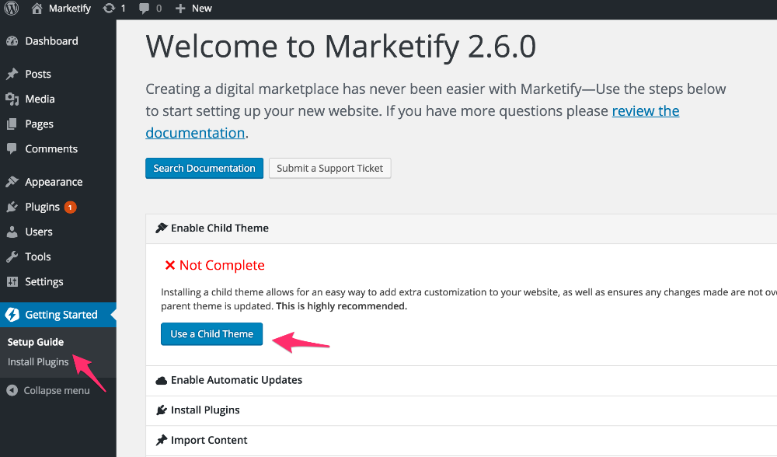Select Getting Started in sidebar

pos(58,315)
